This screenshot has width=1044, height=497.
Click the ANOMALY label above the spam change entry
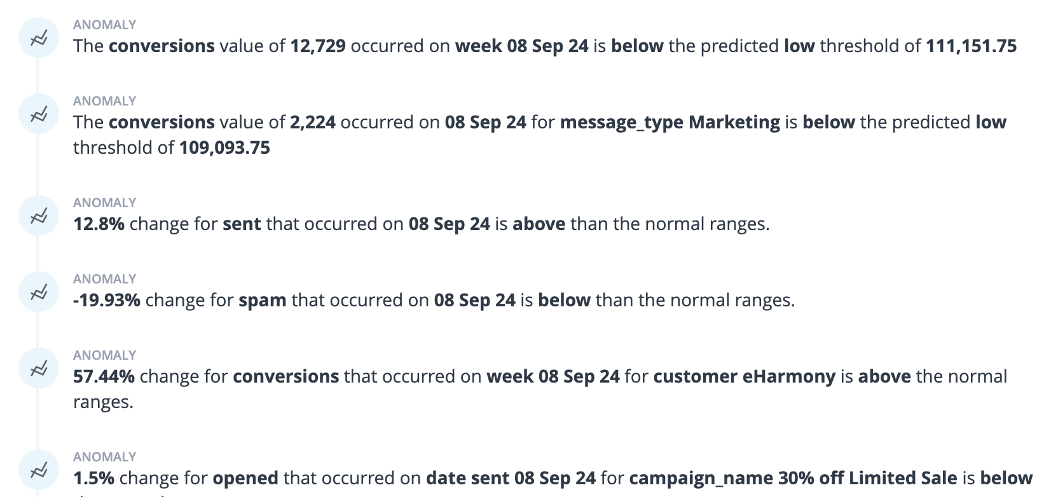click(x=104, y=279)
